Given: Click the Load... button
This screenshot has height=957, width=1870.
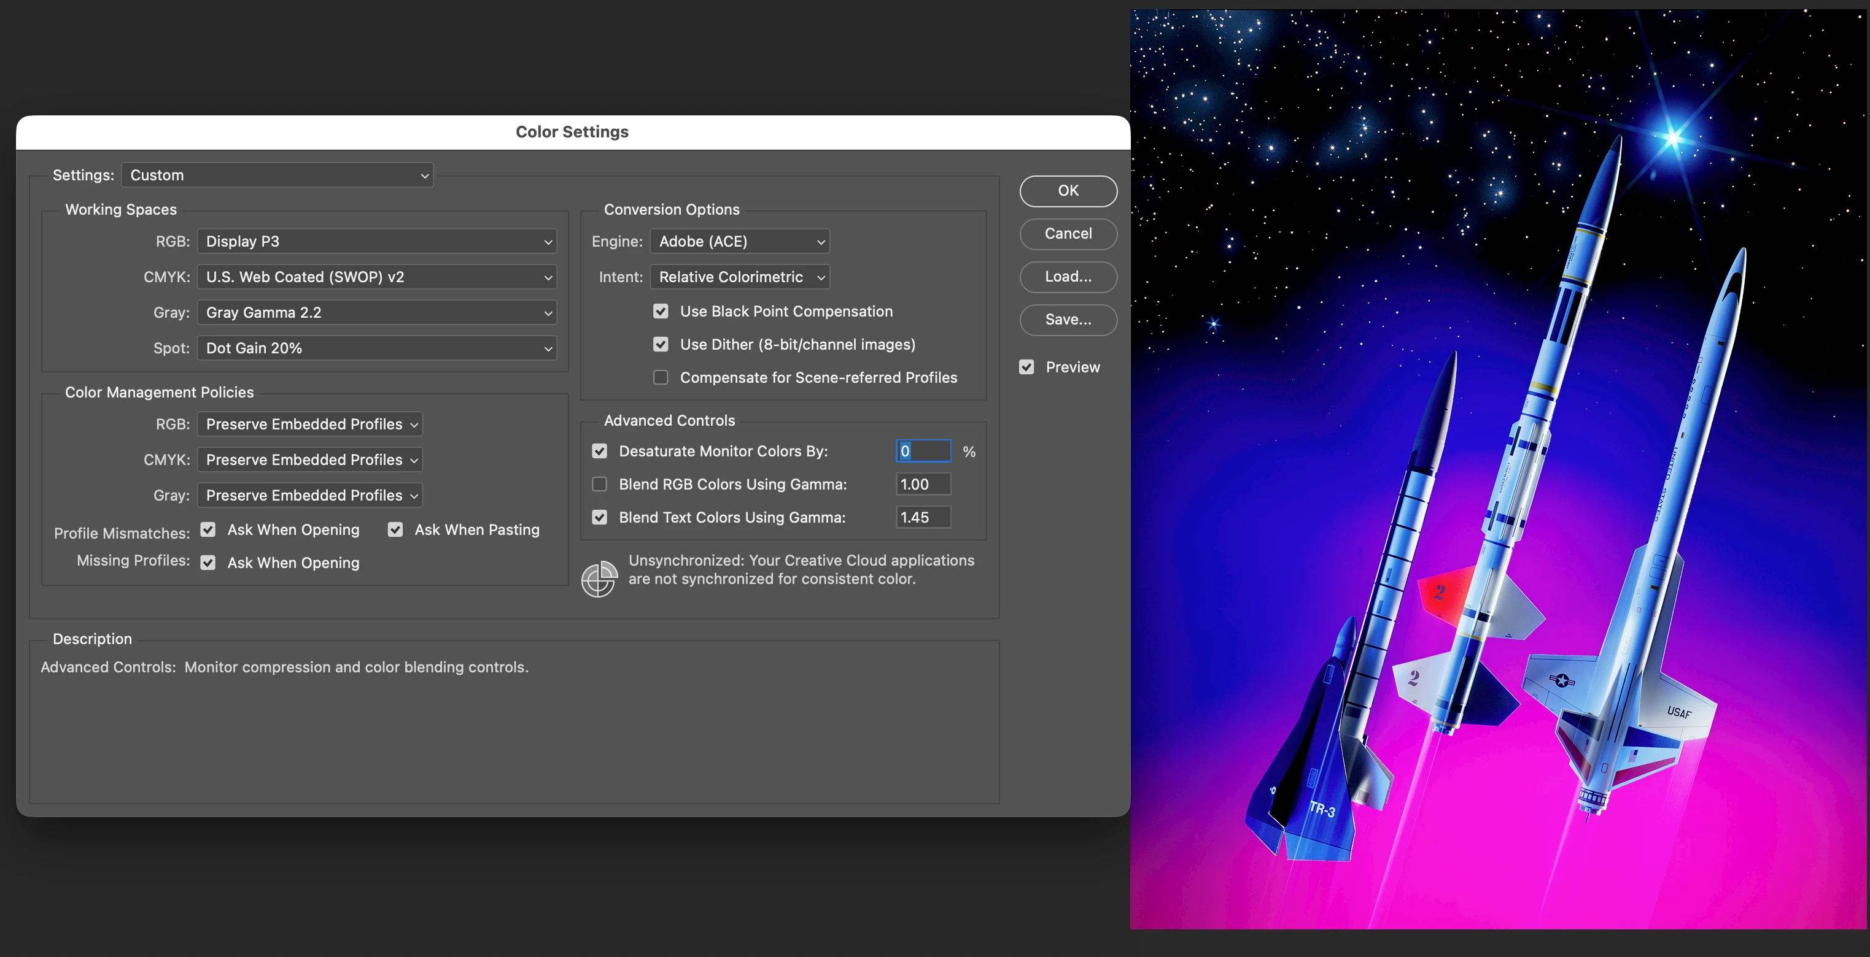Looking at the screenshot, I should point(1069,277).
